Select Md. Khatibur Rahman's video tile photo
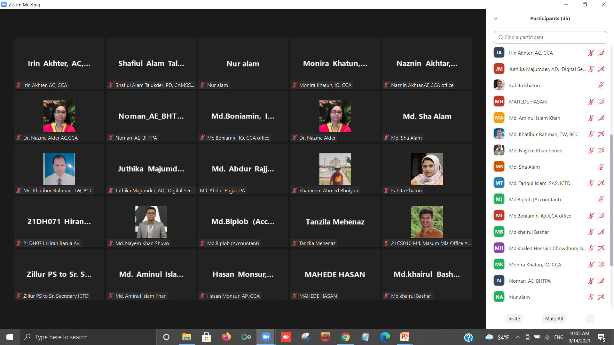This screenshot has height=345, width=614. pyautogui.click(x=59, y=169)
